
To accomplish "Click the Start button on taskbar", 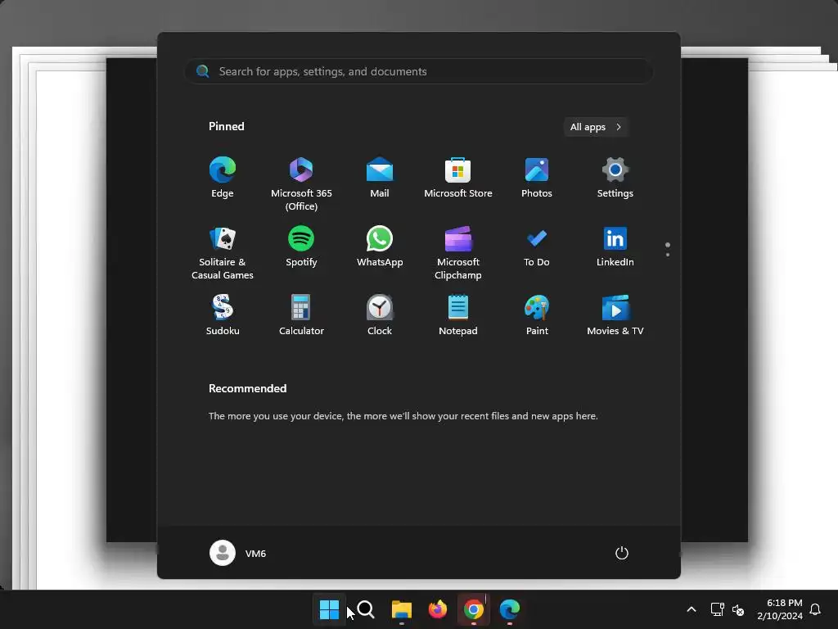I will (329, 609).
